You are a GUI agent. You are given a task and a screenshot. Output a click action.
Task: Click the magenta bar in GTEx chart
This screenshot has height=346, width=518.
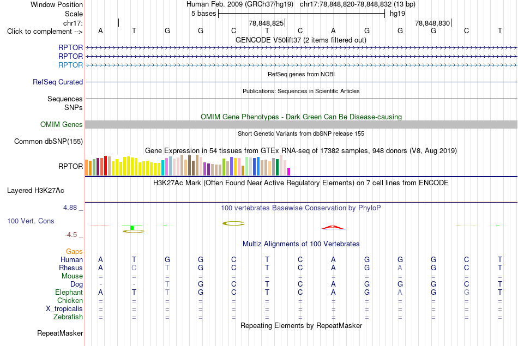pos(289,172)
